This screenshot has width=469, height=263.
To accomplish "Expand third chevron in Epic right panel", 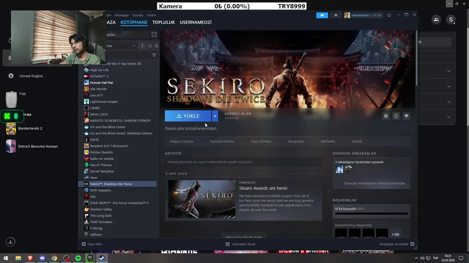I will click(449, 102).
